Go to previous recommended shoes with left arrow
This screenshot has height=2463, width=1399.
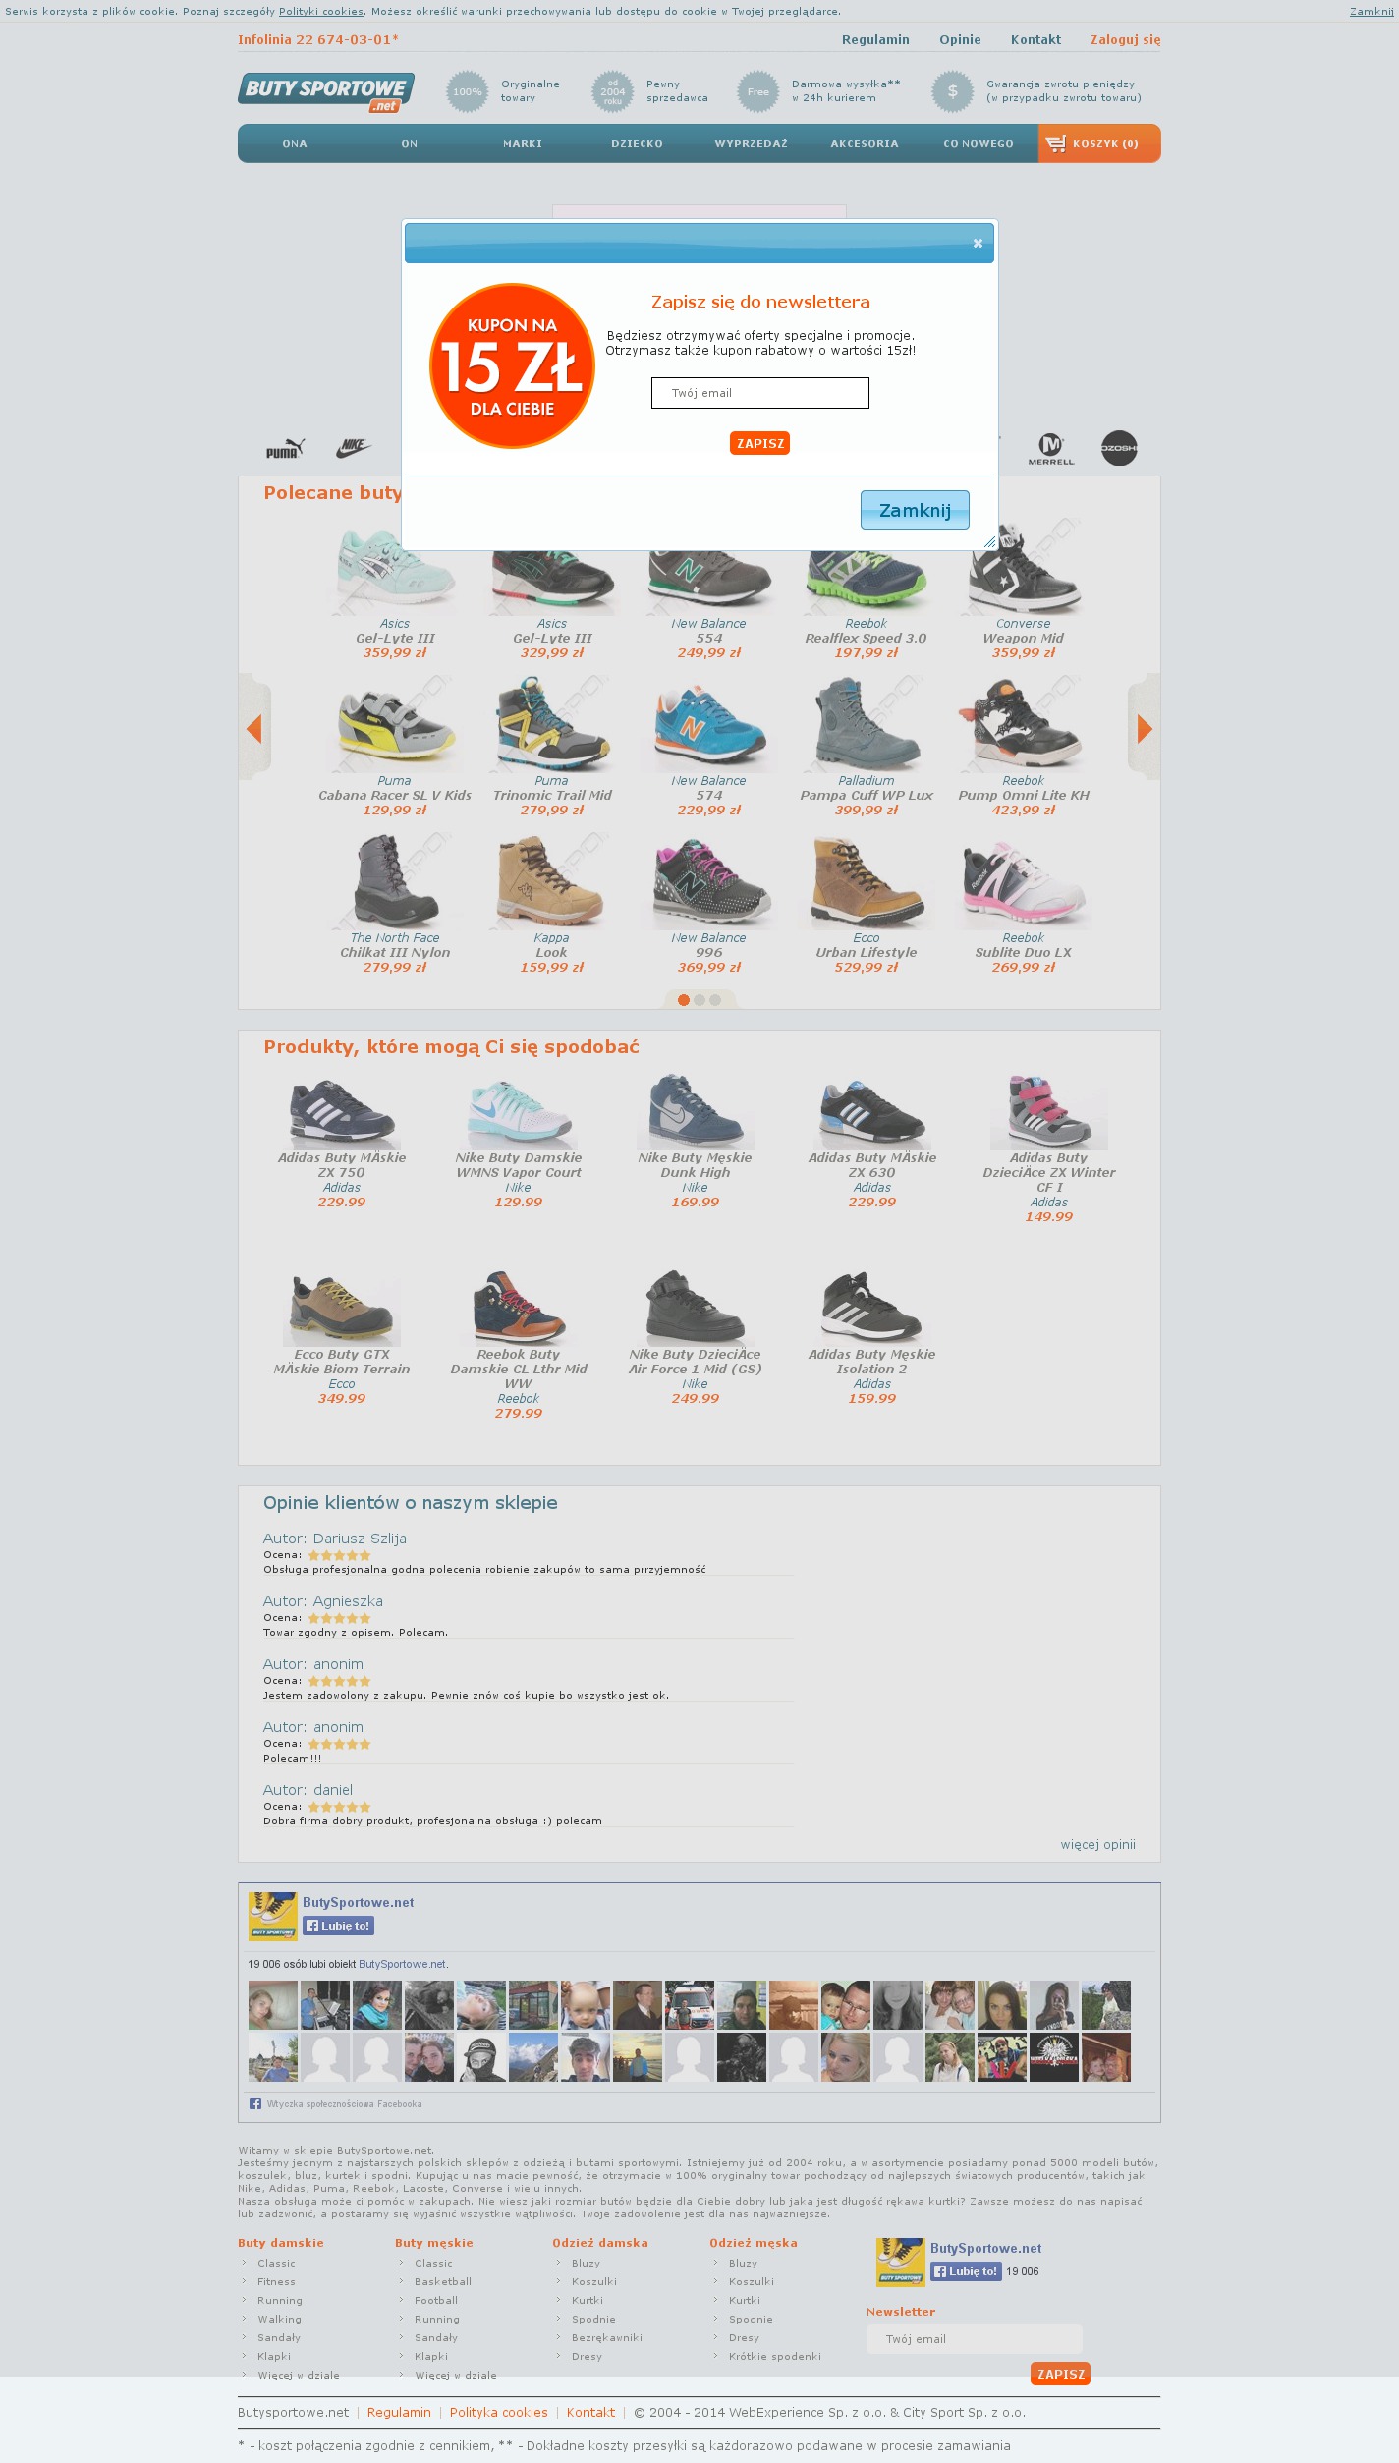tap(254, 728)
